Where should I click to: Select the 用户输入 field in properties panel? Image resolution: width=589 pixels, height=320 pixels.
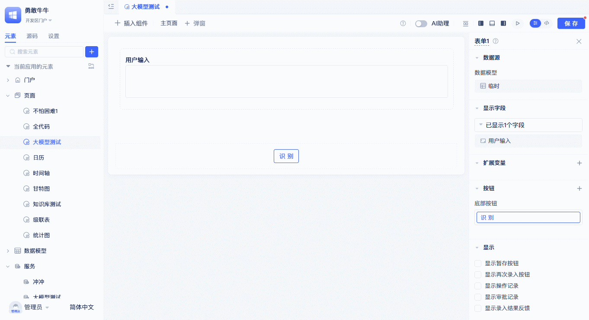point(528,141)
